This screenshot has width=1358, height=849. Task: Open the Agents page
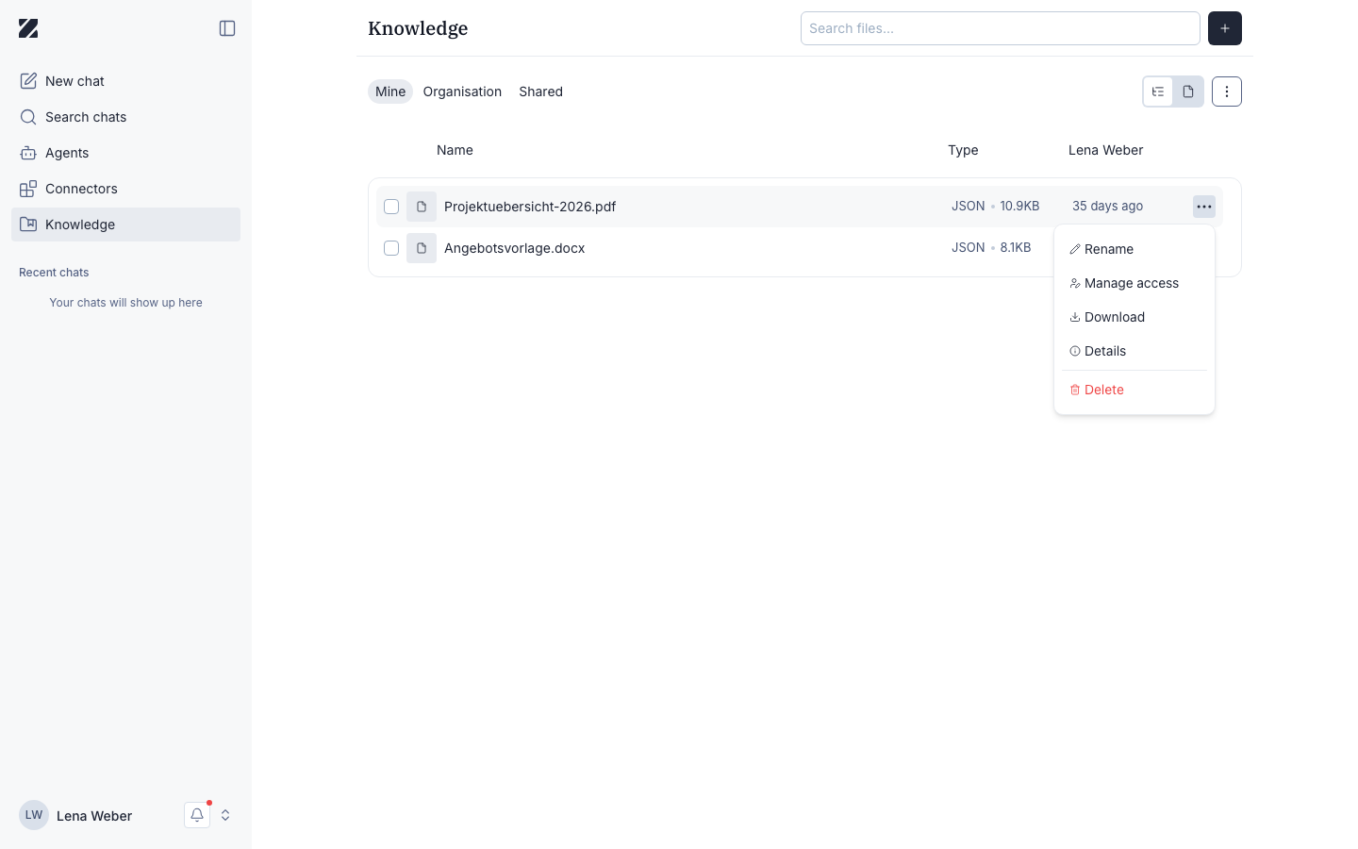[125, 153]
